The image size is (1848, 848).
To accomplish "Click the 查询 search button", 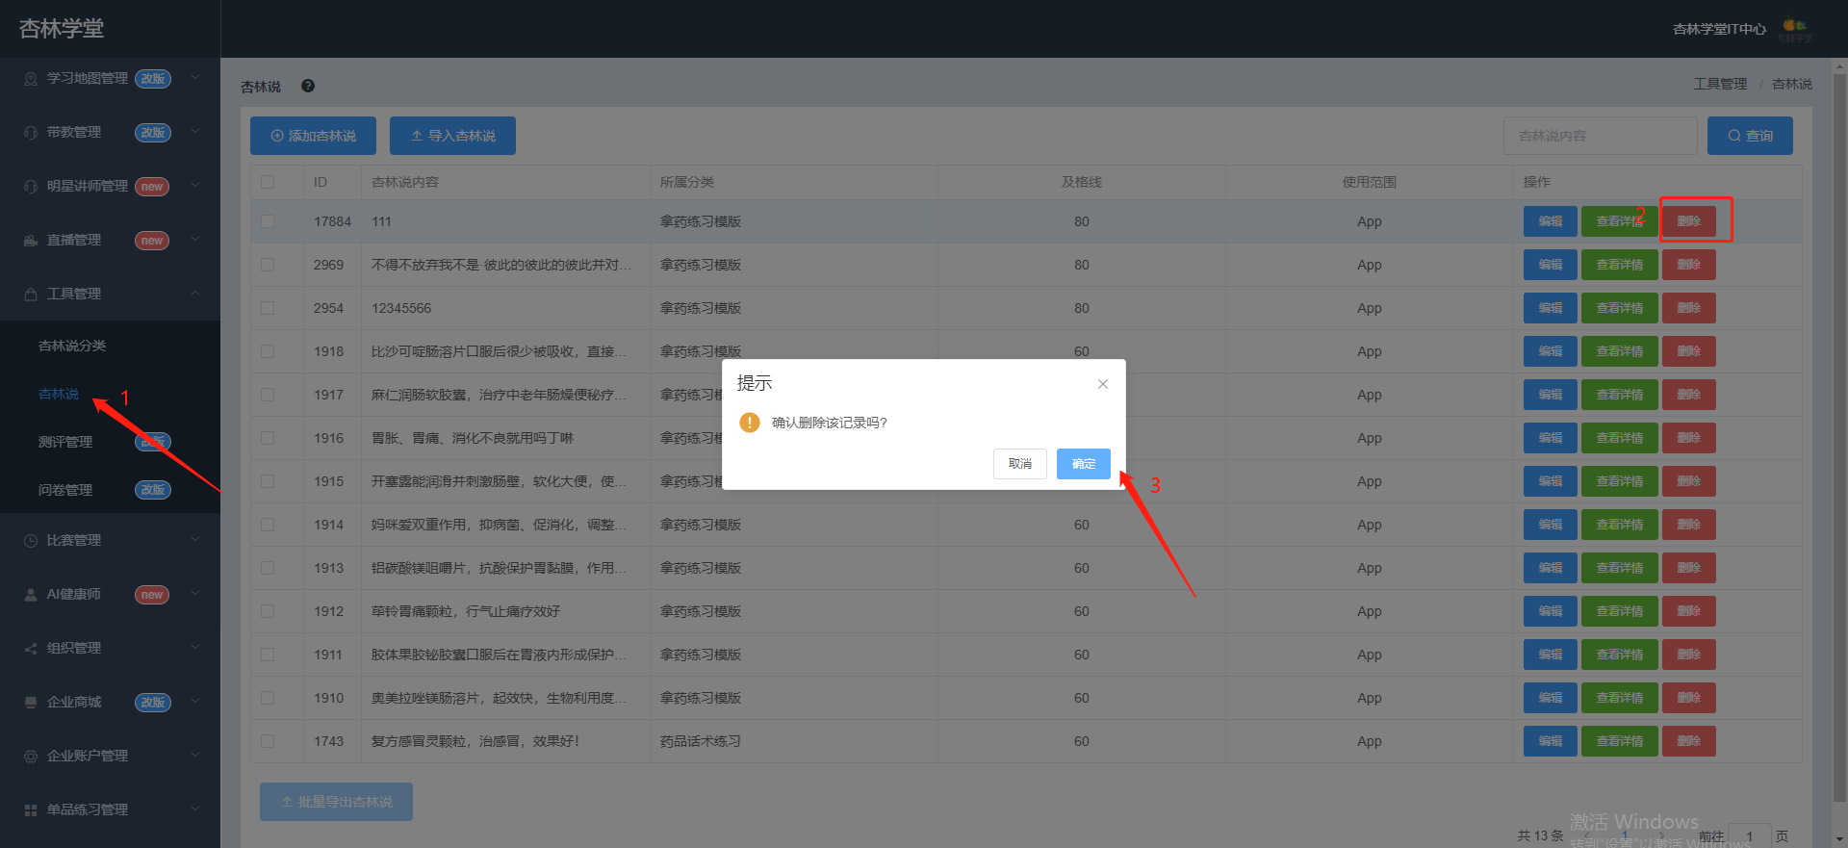I will click(x=1750, y=136).
